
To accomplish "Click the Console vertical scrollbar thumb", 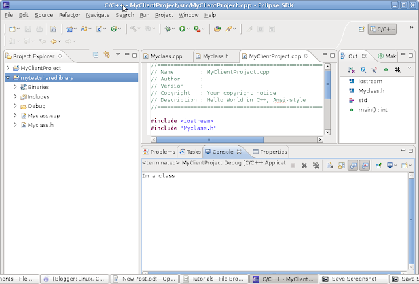I will pos(411,221).
